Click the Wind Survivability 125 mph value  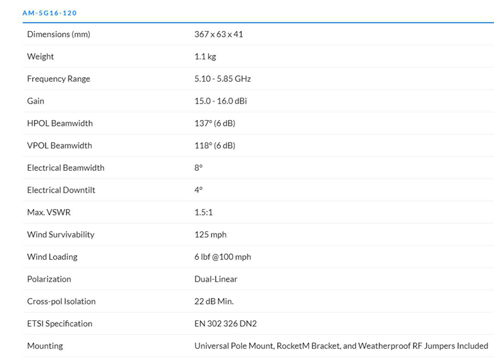[210, 235]
